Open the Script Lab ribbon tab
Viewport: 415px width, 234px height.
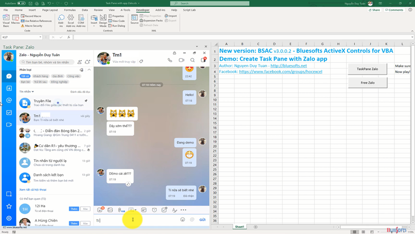189,10
